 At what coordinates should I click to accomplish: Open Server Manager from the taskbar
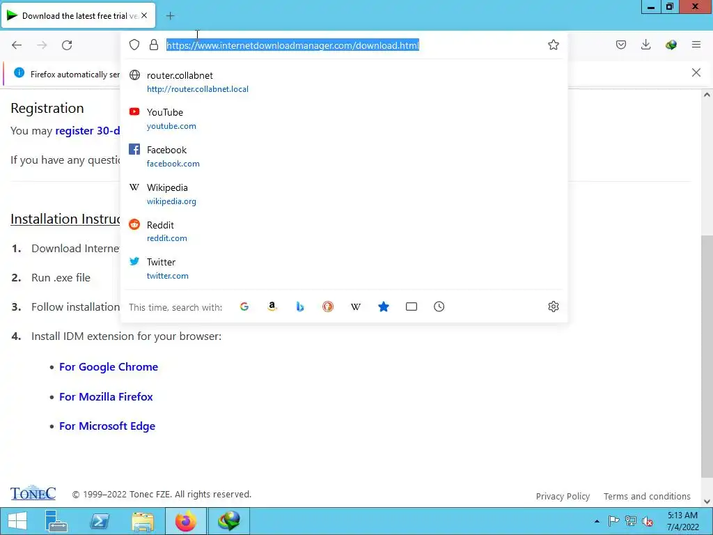pos(56,521)
